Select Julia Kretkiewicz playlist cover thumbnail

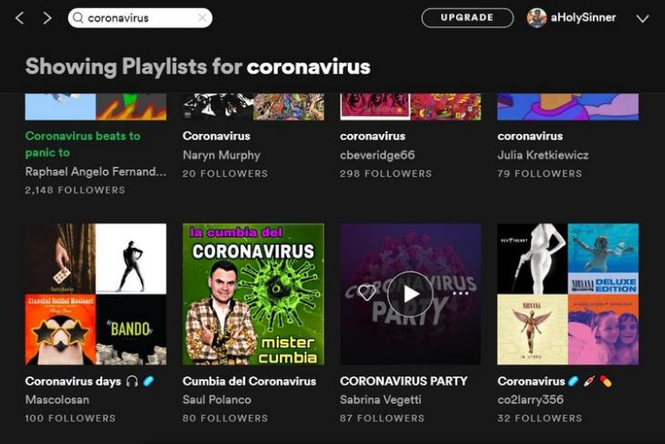[x=568, y=107]
